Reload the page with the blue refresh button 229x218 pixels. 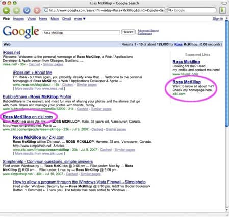click(x=27, y=10)
